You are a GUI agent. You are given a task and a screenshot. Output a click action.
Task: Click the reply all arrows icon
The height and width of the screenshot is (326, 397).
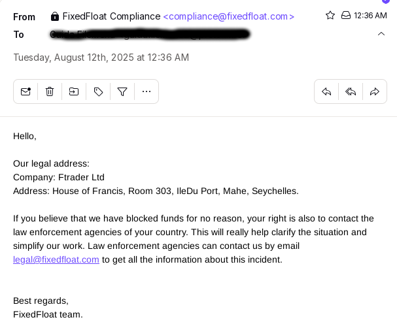tap(351, 91)
